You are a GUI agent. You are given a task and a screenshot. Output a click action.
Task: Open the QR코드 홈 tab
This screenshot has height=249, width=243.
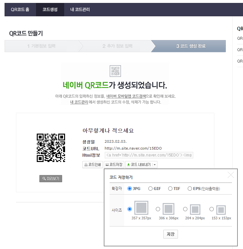click(20, 9)
